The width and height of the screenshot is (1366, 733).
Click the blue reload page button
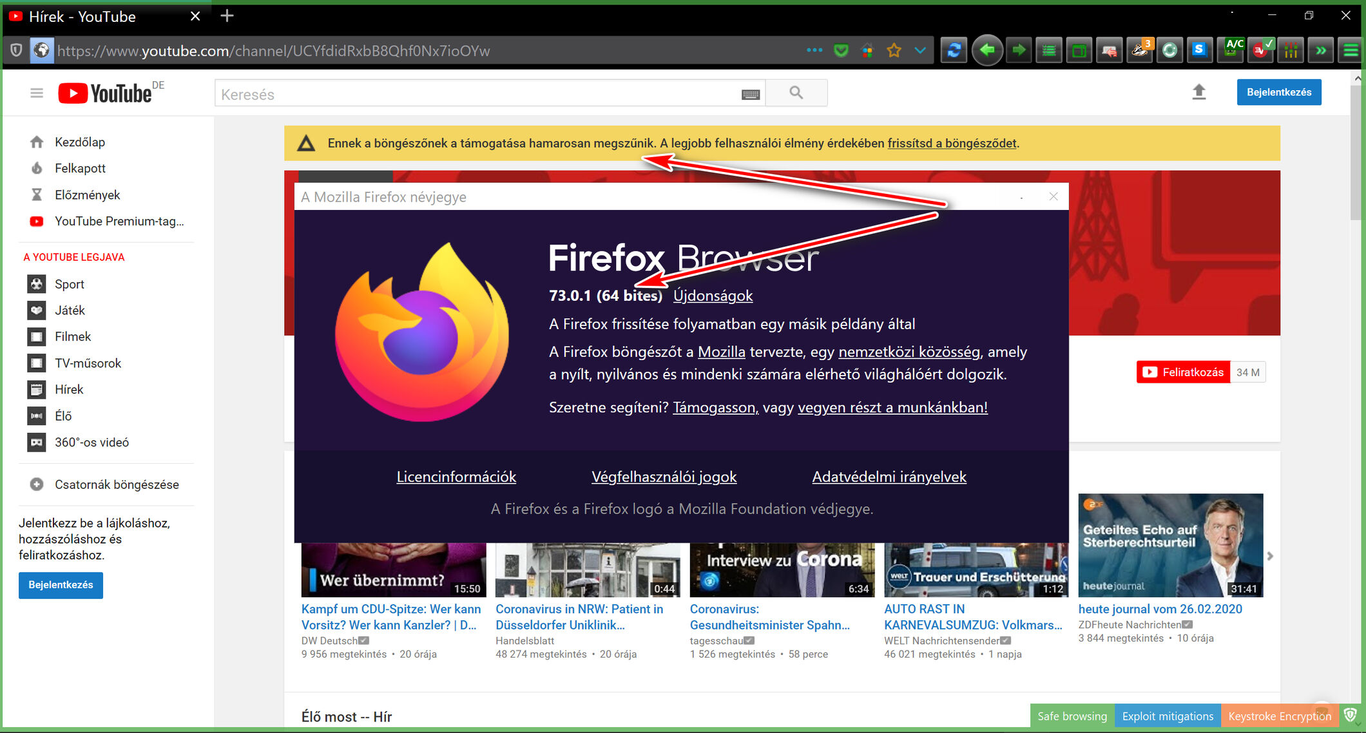[954, 50]
